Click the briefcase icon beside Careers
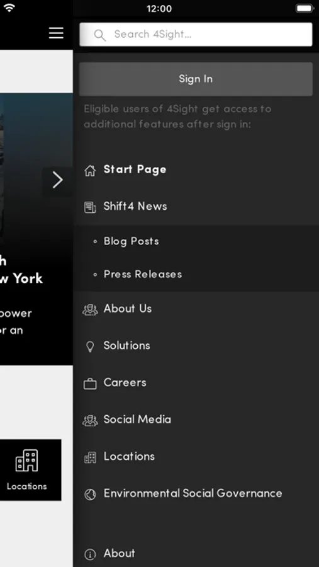The height and width of the screenshot is (567, 319). pyautogui.click(x=90, y=384)
